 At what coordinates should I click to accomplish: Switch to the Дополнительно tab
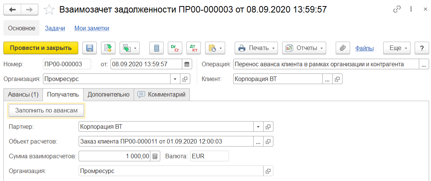click(109, 95)
